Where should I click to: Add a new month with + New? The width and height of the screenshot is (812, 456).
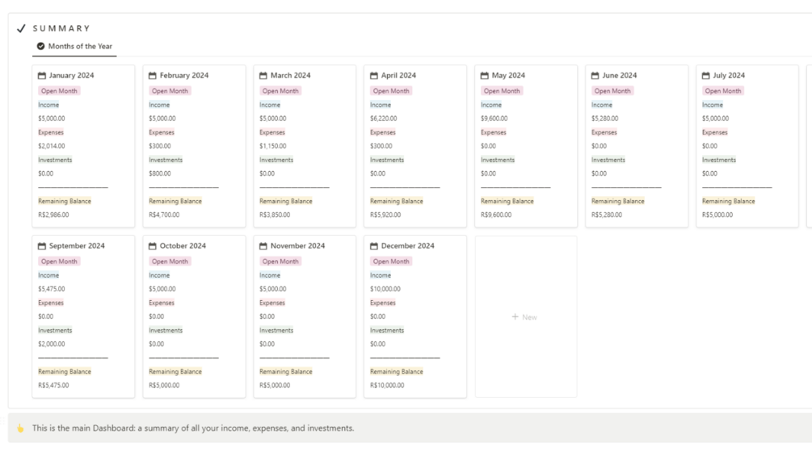coord(525,317)
